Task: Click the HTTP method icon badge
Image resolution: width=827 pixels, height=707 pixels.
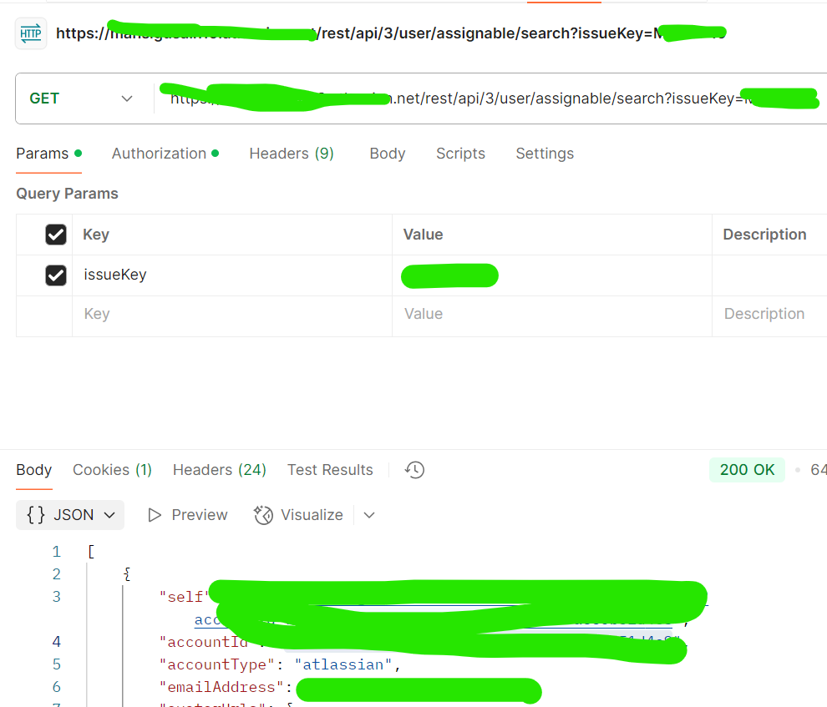Action: (x=30, y=32)
